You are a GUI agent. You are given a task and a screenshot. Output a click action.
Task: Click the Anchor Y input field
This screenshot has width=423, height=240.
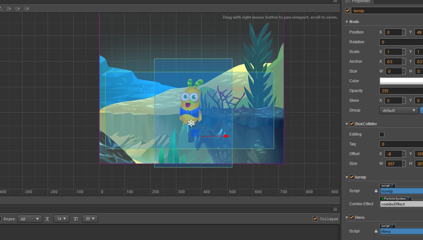click(419, 61)
